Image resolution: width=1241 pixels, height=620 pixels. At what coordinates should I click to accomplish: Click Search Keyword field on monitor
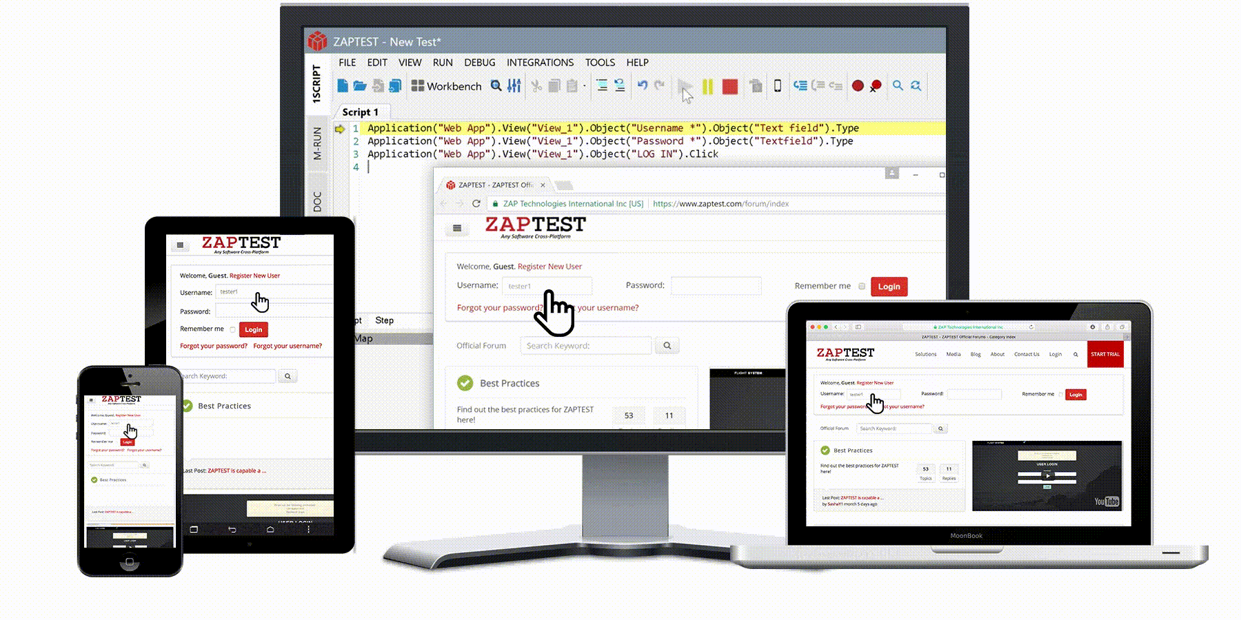click(586, 345)
